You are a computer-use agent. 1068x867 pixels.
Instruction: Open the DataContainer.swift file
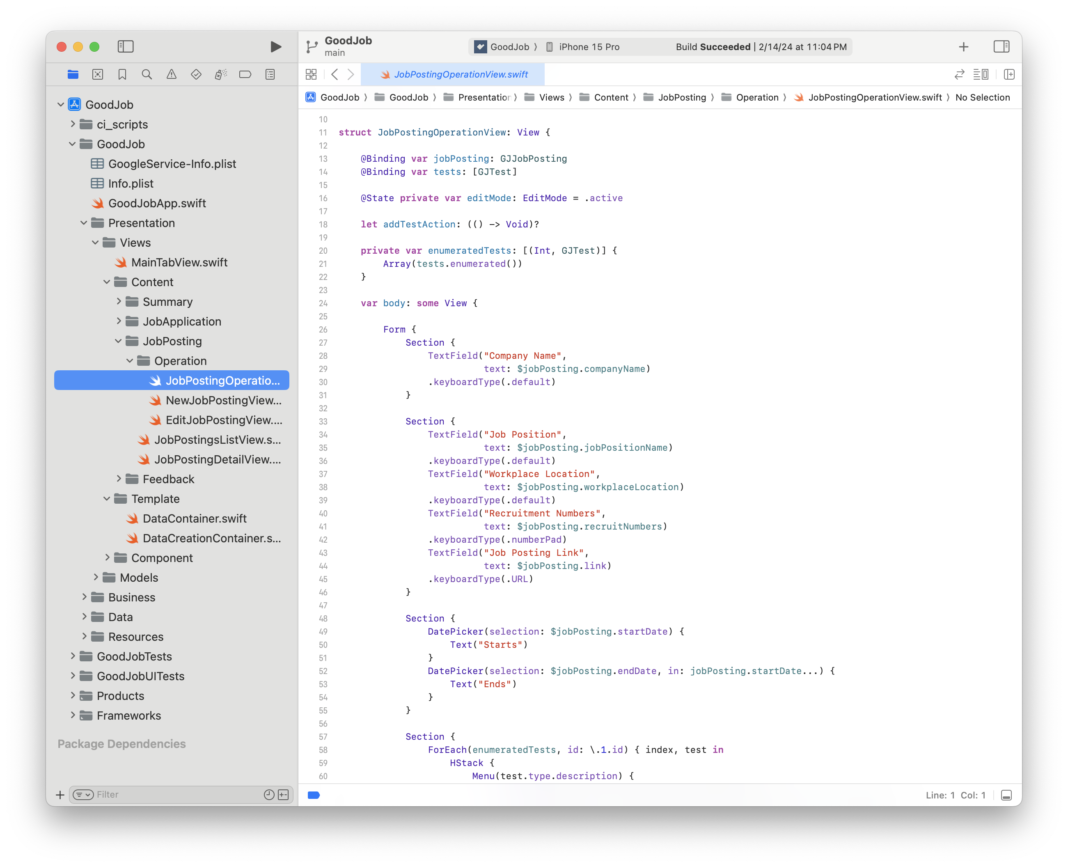click(194, 518)
